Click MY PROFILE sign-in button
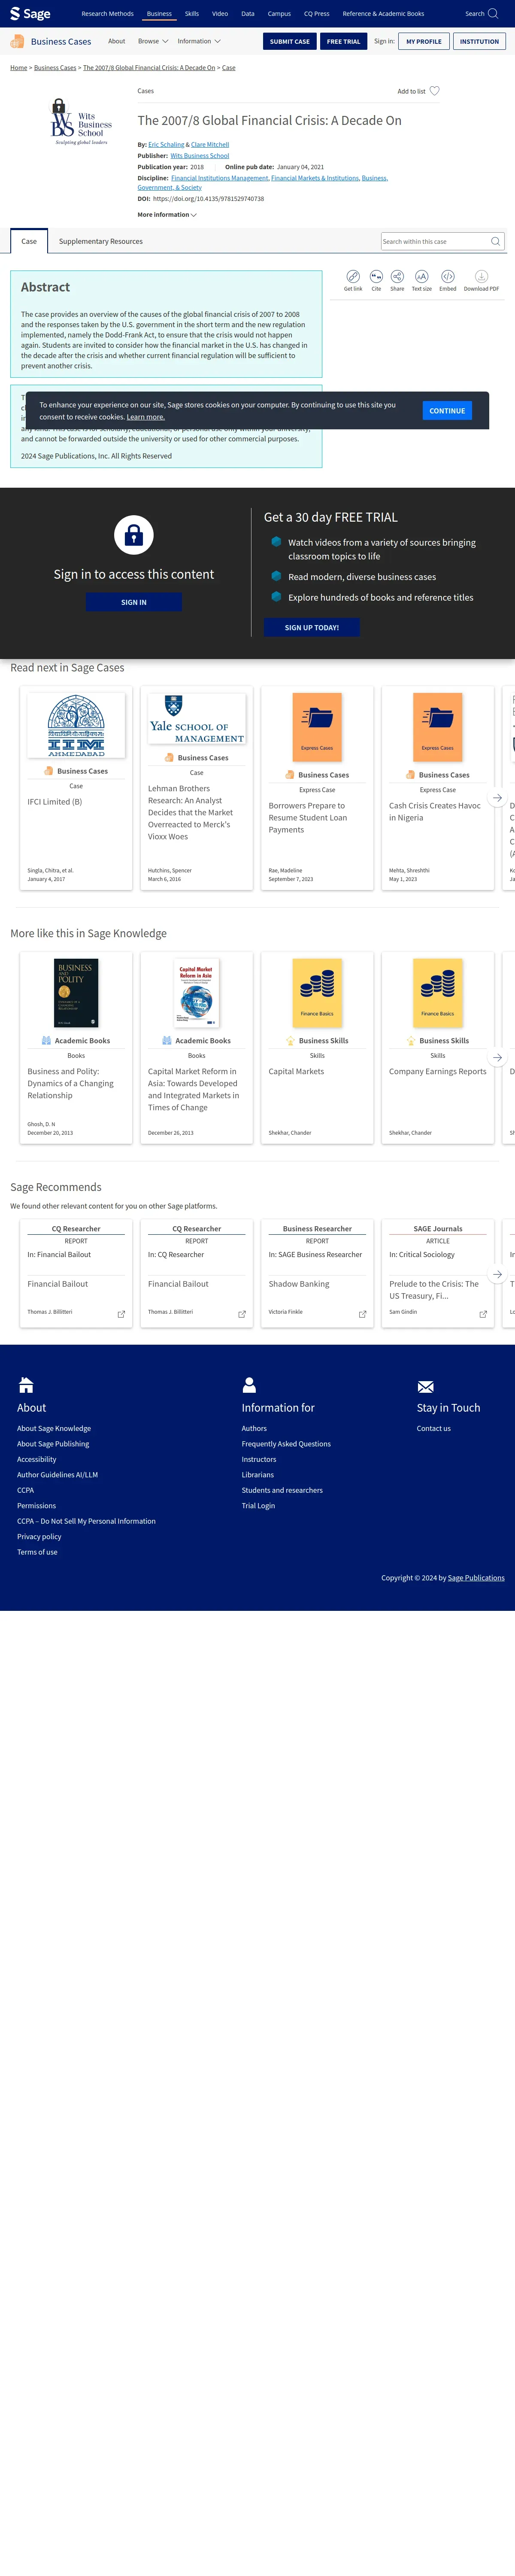The image size is (515, 2576). click(424, 41)
